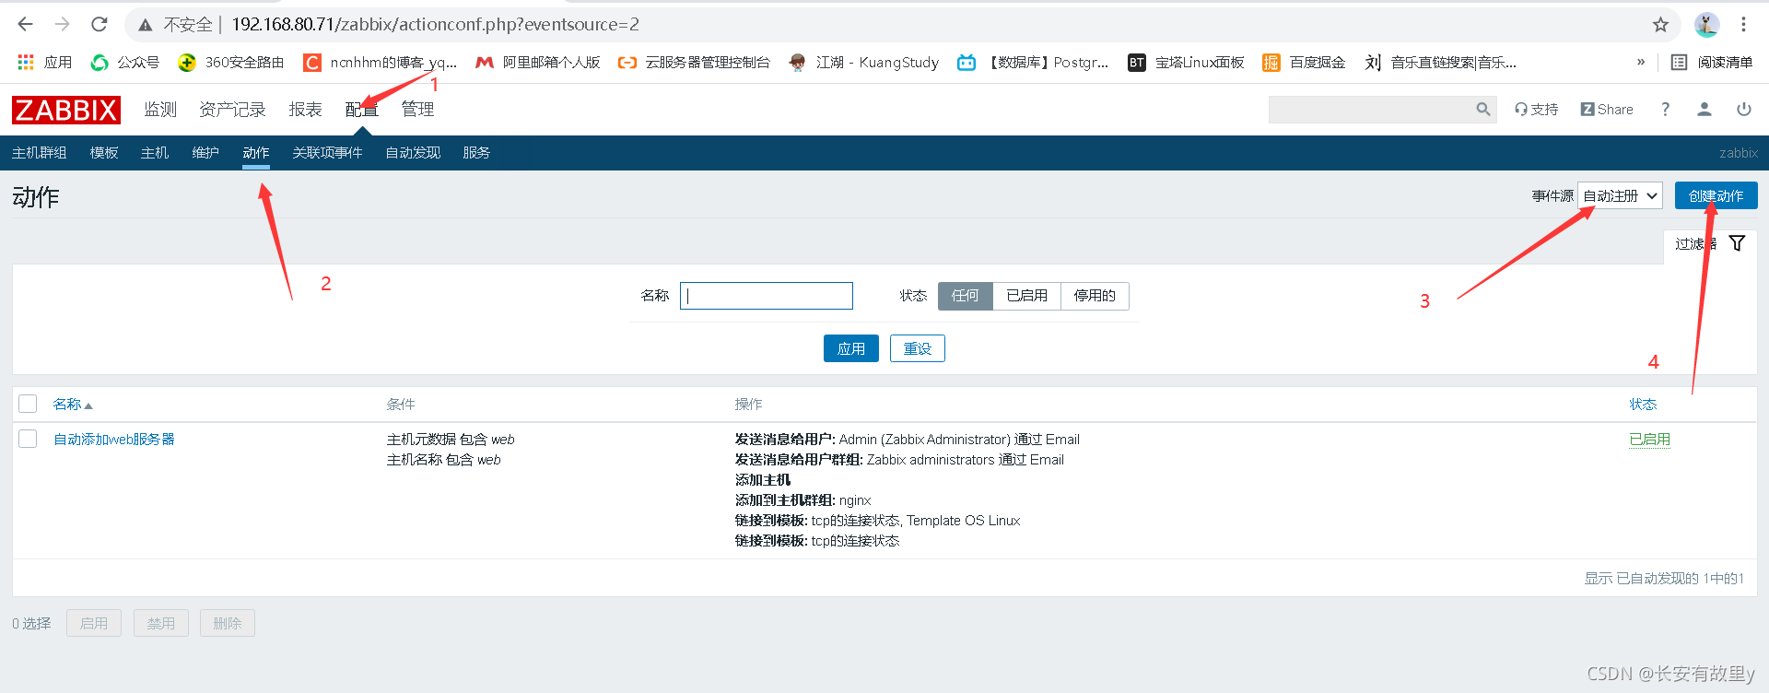Open the 支持 support link
Screen dimensions: 1769x693
1536,109
